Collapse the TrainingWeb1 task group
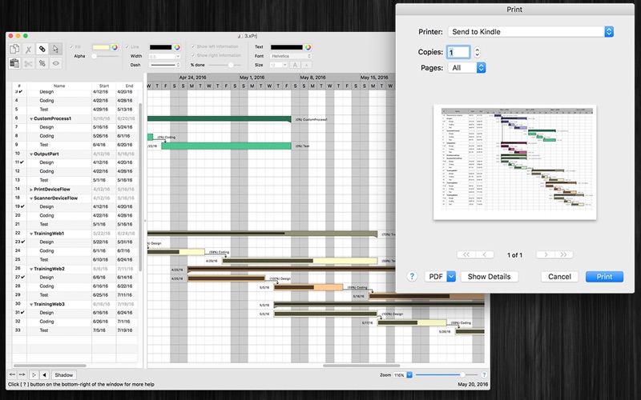The image size is (641, 400). click(31, 234)
